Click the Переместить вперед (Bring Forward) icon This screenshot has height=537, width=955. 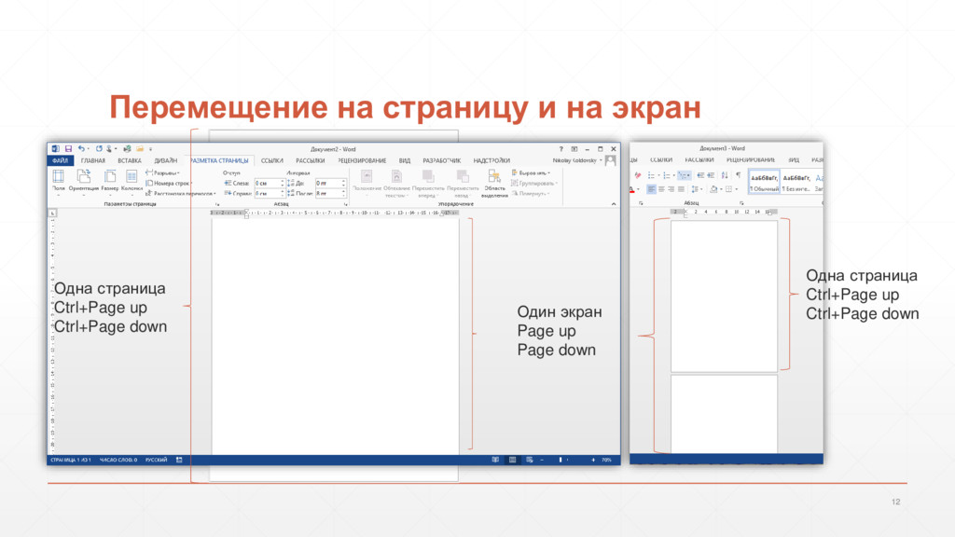(428, 176)
